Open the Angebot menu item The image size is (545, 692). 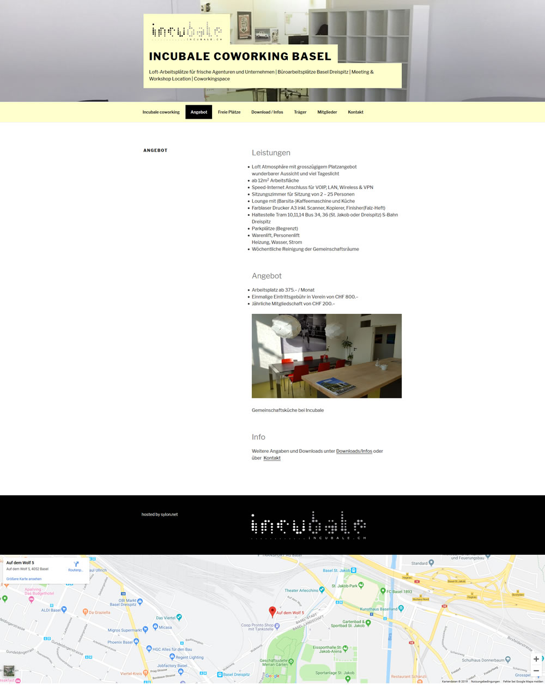coord(198,112)
